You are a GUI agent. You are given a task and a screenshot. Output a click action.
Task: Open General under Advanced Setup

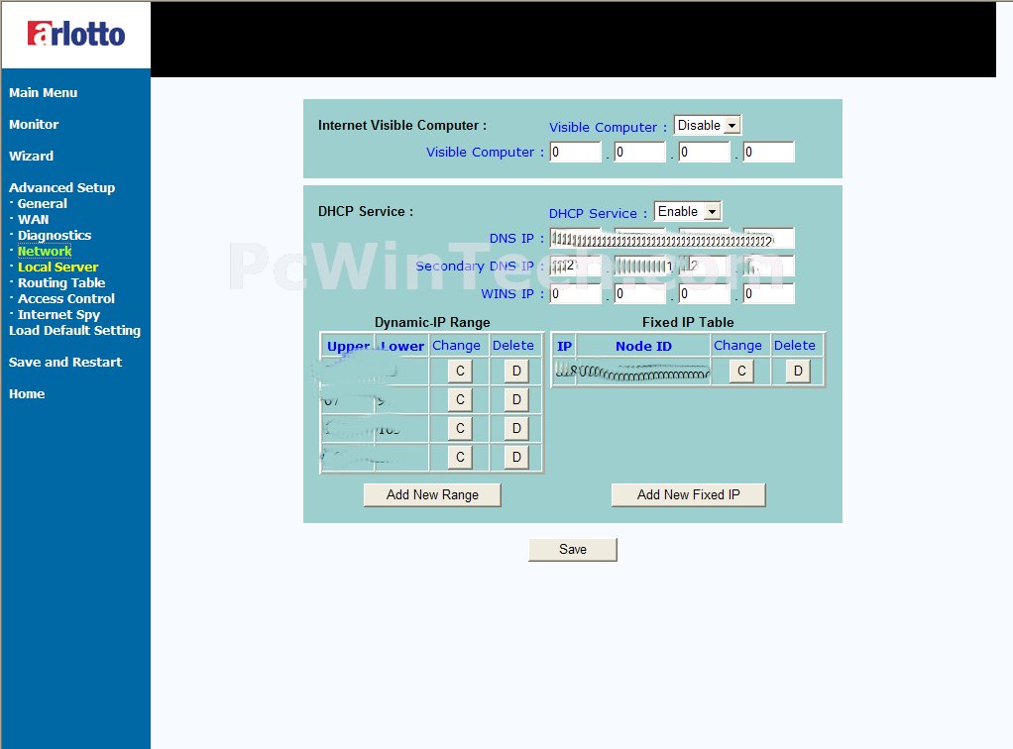tap(43, 203)
